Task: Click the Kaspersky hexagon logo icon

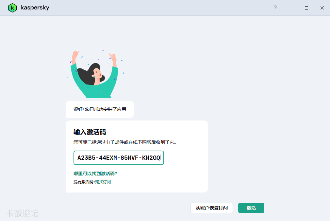Action: click(x=12, y=8)
